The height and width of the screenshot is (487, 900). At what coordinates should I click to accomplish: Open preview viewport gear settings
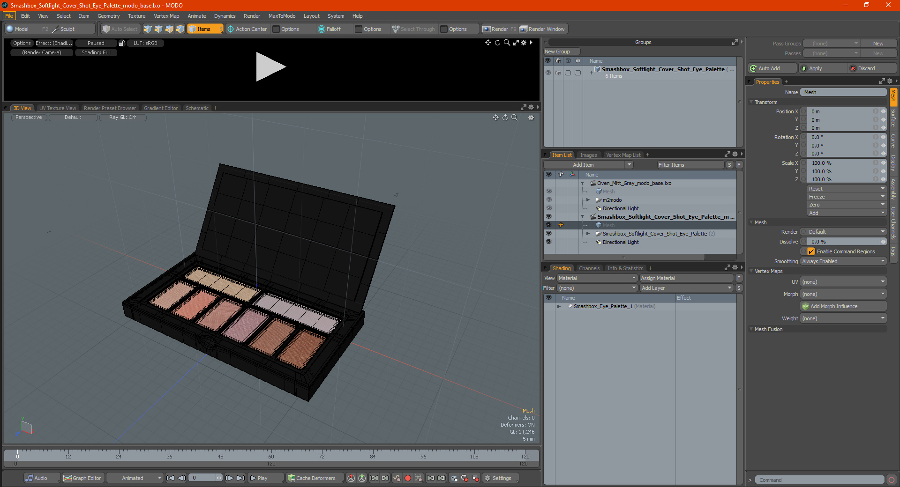coord(524,43)
